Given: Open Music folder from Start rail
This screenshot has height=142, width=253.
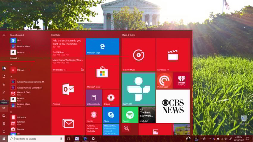Looking at the screenshot, I should tap(4, 92).
